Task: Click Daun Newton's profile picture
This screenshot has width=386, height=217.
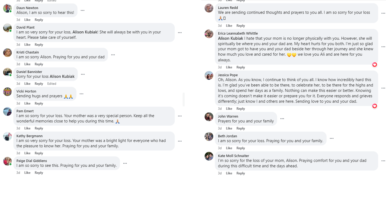Action: tap(7, 8)
